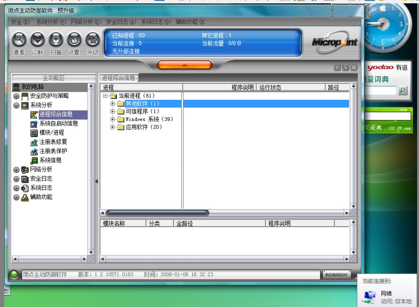Click the Youdao dictionary search icon
The height and width of the screenshot is (307, 419).
(403, 90)
